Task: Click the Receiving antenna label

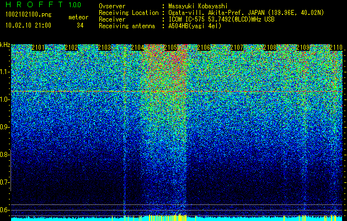Action: pos(127,26)
